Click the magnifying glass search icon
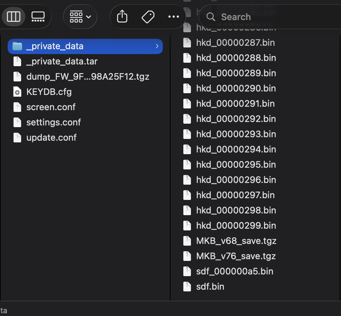This screenshot has width=341, height=316. (x=210, y=17)
